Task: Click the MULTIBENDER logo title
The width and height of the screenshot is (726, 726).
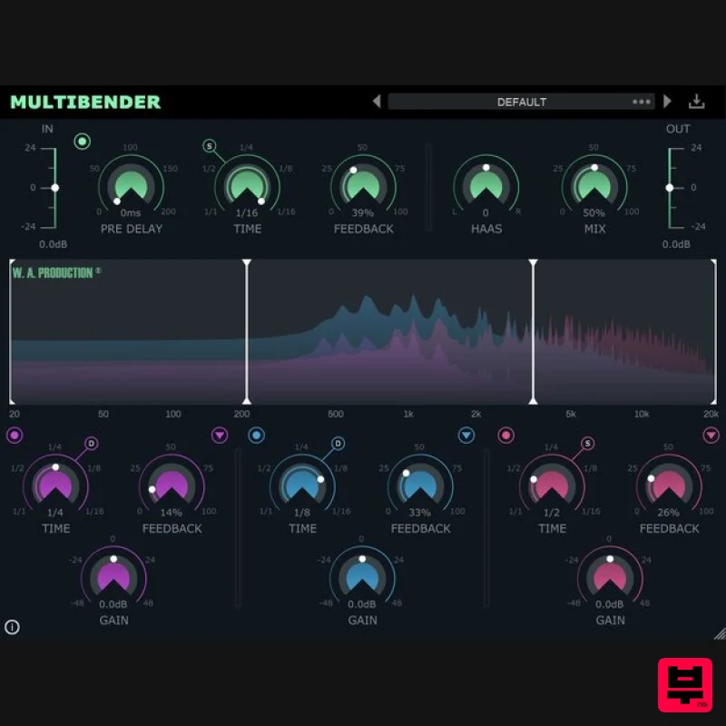Action: [x=85, y=102]
